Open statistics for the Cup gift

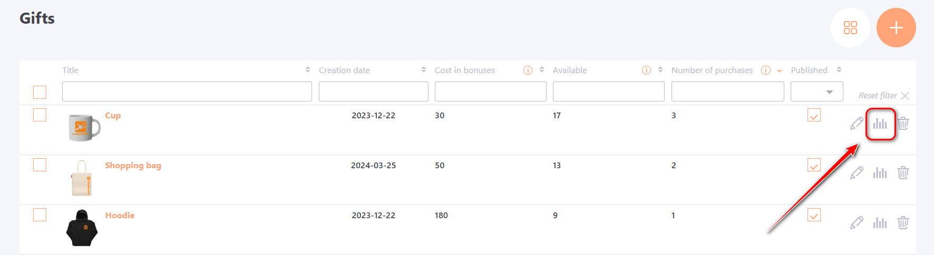880,124
